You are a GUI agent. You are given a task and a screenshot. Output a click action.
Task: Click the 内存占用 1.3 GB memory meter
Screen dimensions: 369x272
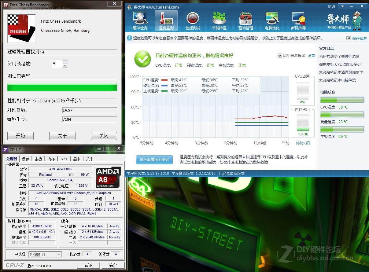(x=303, y=122)
